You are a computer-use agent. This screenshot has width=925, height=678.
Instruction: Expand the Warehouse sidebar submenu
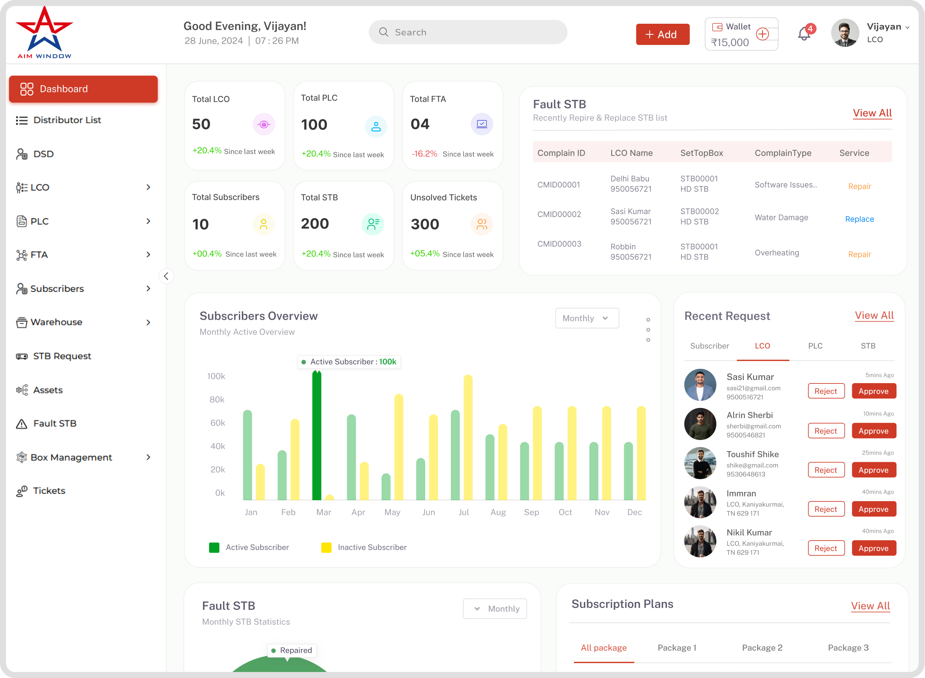[148, 322]
